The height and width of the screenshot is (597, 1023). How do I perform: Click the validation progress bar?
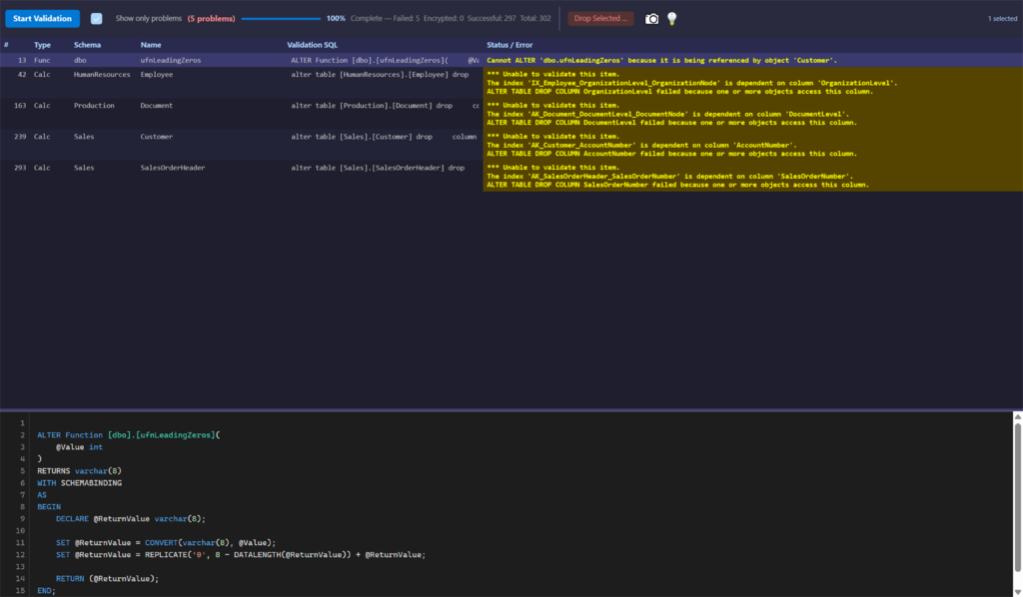[281, 18]
